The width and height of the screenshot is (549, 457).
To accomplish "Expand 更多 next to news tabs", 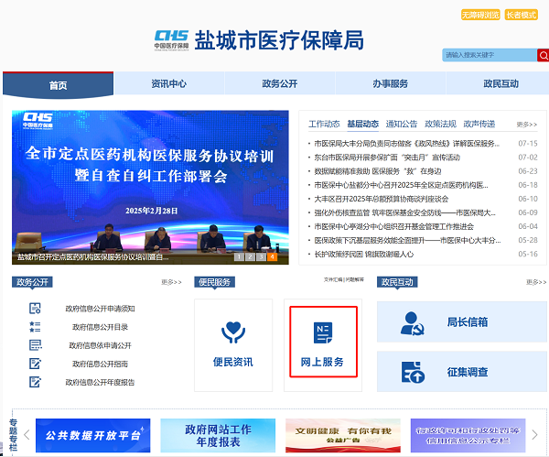I will tap(526, 124).
